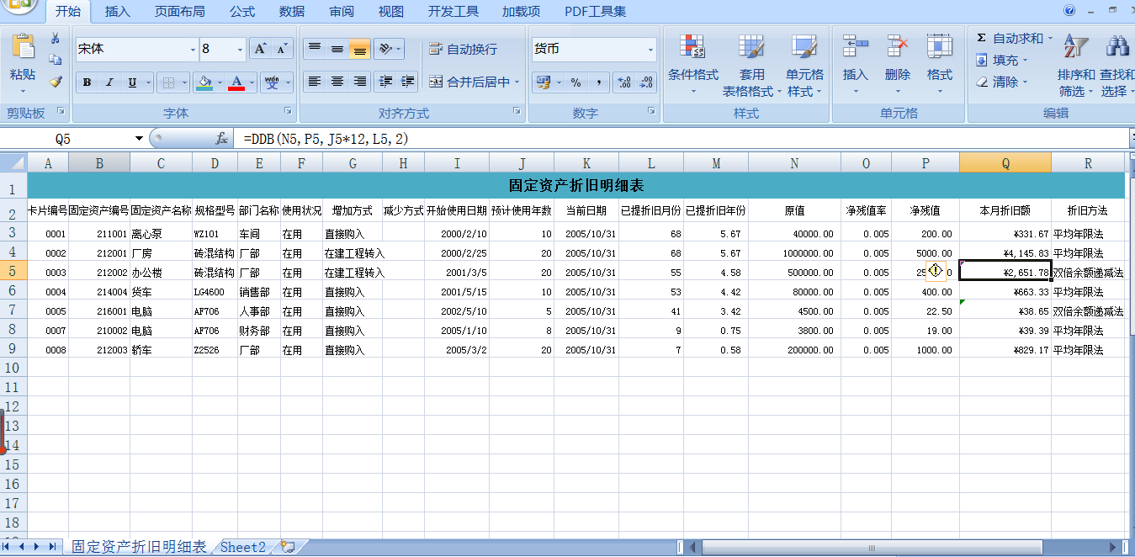
Task: Toggle Bold formatting
Action: [87, 82]
